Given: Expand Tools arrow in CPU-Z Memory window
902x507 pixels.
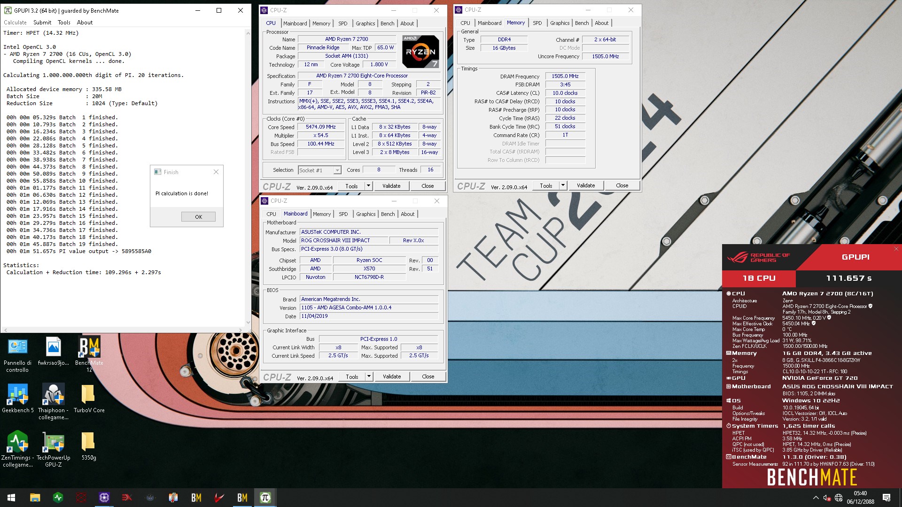Looking at the screenshot, I should coord(563,185).
